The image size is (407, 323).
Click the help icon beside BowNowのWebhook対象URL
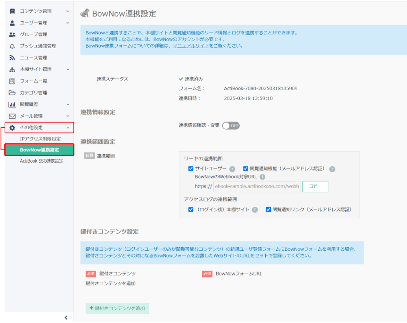[262, 177]
